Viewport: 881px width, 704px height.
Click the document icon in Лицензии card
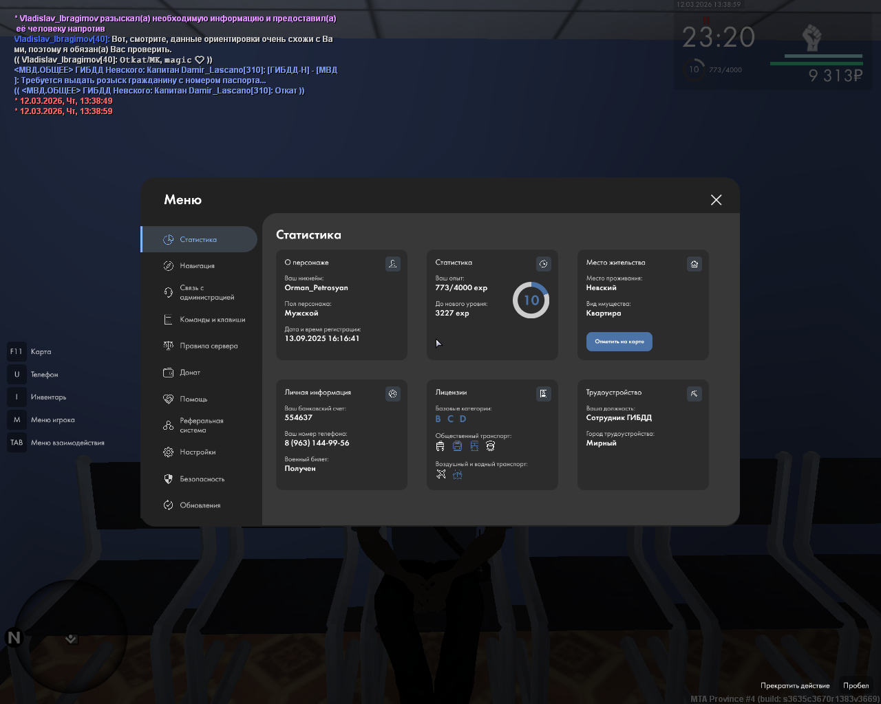pyautogui.click(x=544, y=394)
